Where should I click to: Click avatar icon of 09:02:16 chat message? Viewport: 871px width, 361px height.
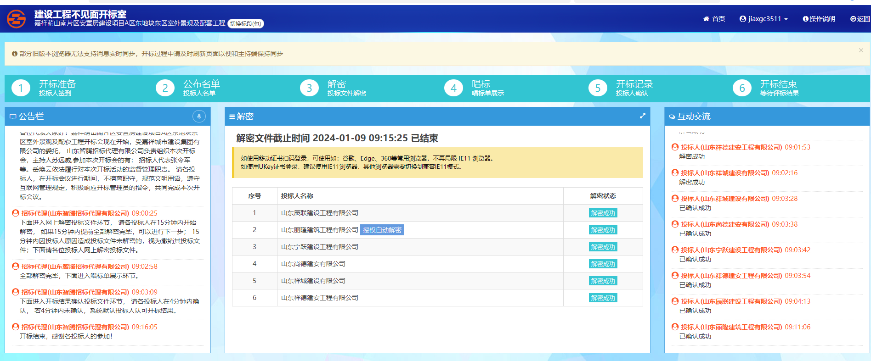tap(675, 172)
